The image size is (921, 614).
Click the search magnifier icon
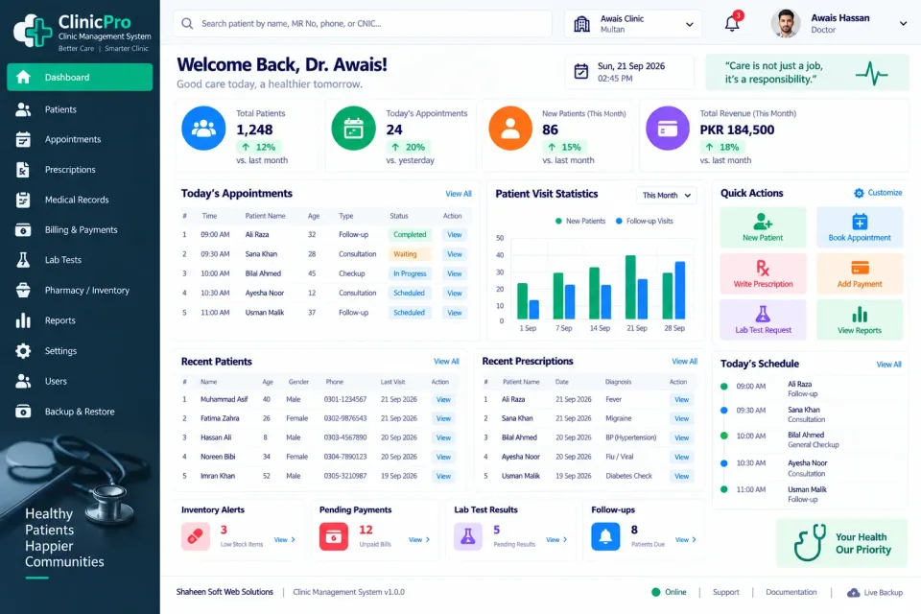pos(187,23)
